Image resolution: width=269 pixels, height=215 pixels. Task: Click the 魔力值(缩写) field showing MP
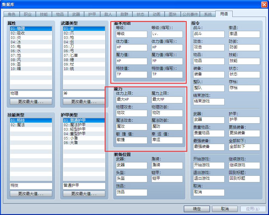point(167,61)
